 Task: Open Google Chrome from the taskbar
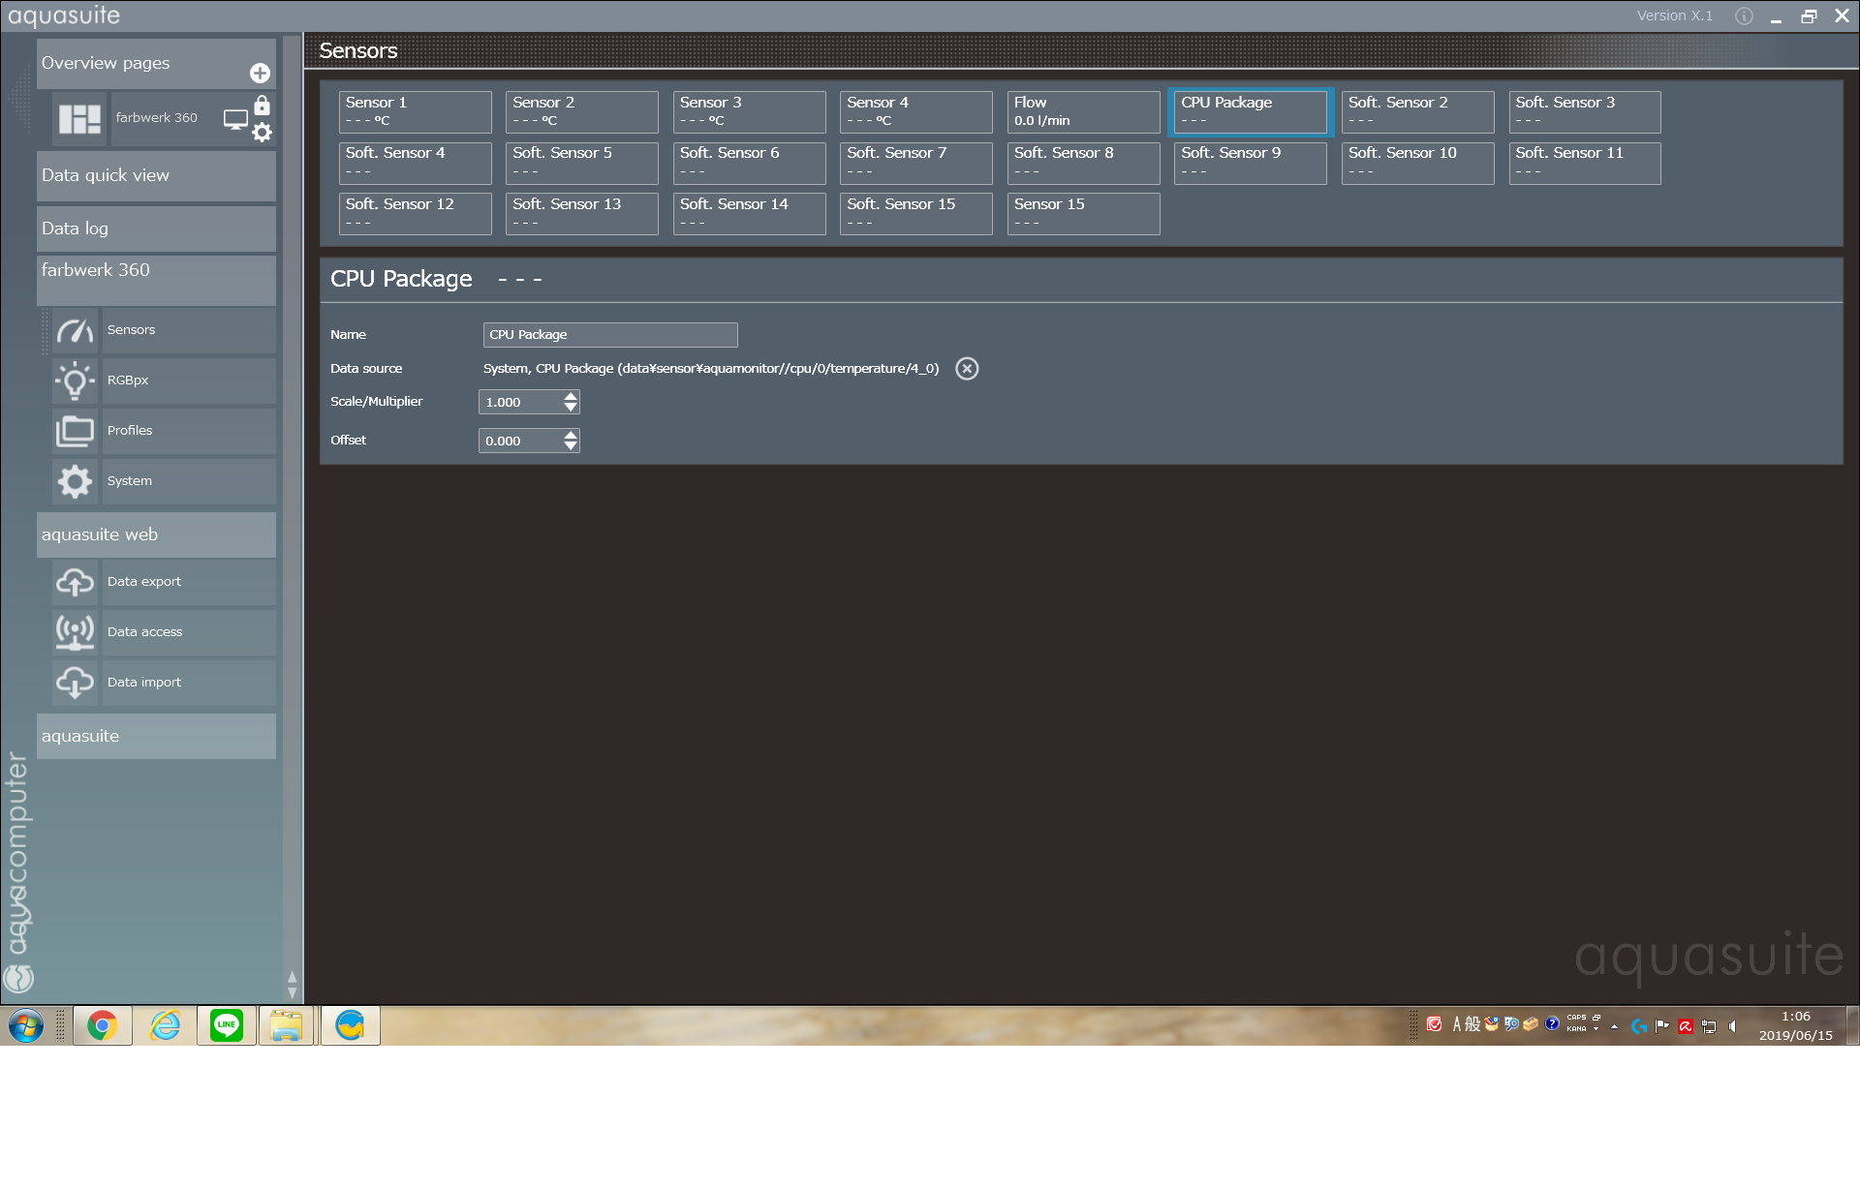coord(103,1025)
